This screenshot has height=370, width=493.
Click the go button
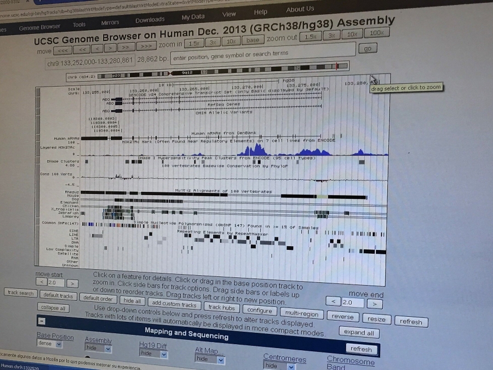pyautogui.click(x=368, y=49)
